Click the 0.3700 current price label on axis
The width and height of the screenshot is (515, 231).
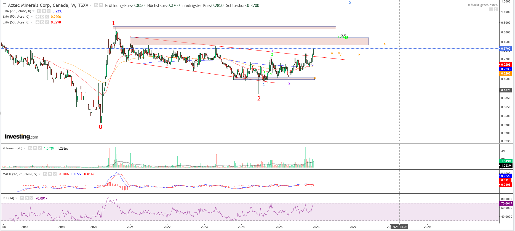(x=506, y=49)
